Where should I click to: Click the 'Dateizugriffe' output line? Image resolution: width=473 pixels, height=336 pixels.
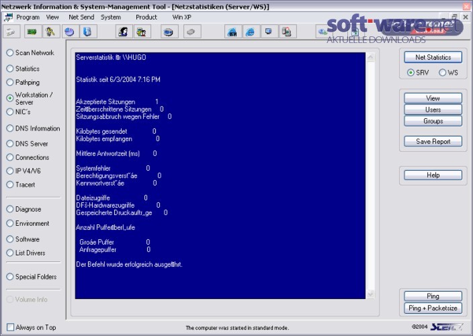pos(112,198)
